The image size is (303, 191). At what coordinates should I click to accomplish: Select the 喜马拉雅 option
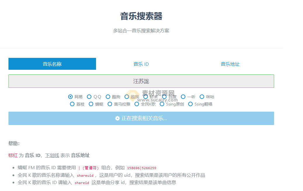pyautogui.click(x=109, y=104)
